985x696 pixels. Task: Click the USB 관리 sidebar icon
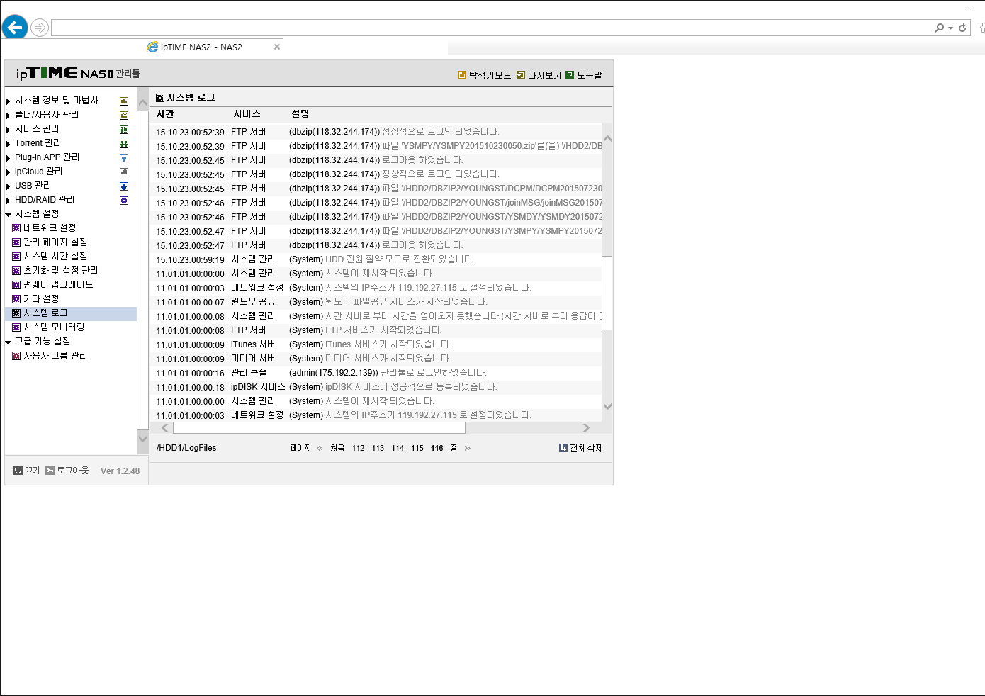(x=124, y=186)
